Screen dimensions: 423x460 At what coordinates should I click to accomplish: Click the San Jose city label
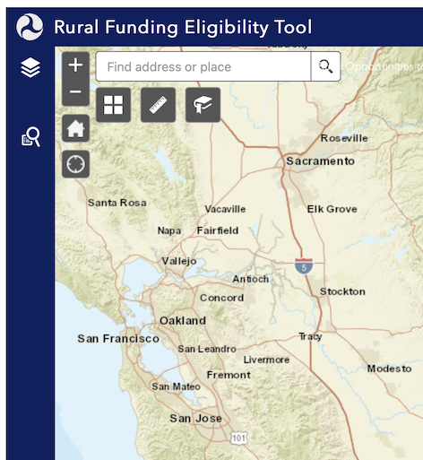click(196, 419)
